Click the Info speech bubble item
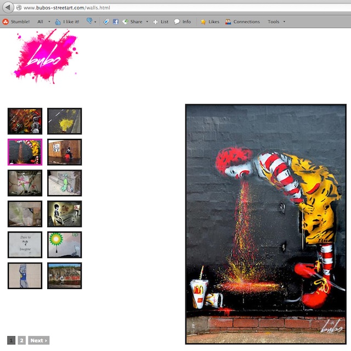Screen dimensions: 351x351 [183, 22]
